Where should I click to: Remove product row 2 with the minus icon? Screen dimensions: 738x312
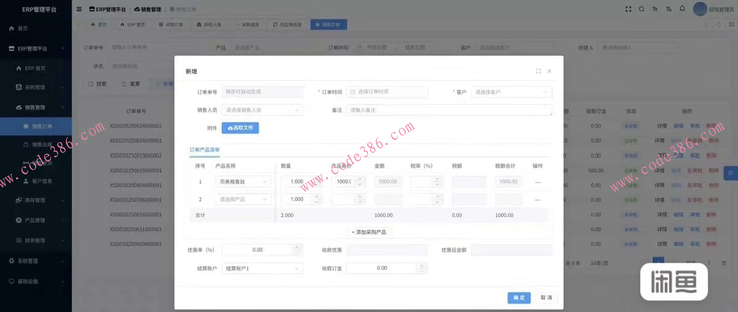point(538,200)
